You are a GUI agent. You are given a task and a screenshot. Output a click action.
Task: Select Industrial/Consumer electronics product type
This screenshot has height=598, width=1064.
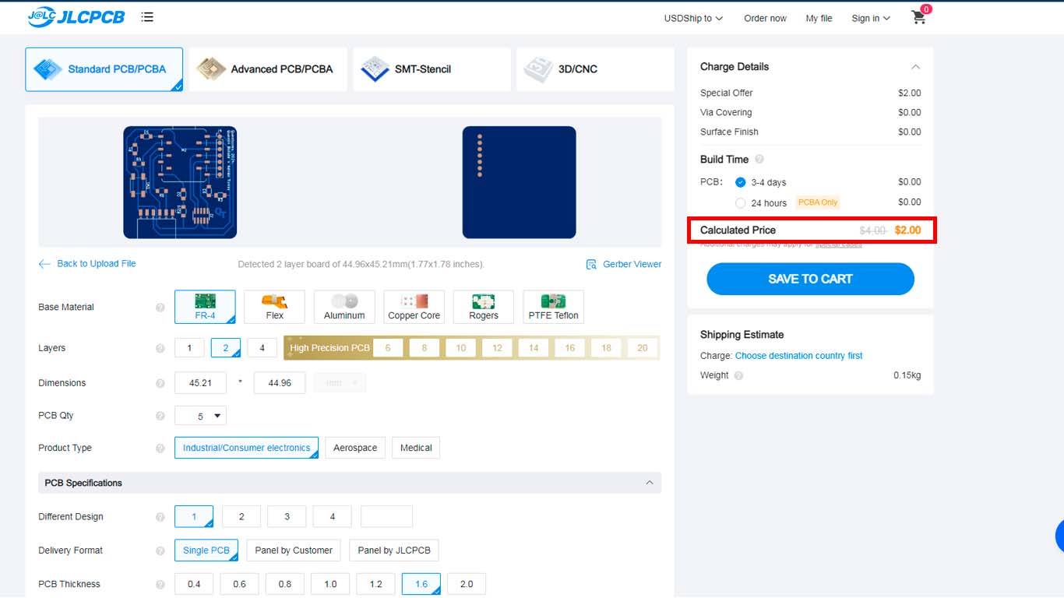click(x=246, y=448)
